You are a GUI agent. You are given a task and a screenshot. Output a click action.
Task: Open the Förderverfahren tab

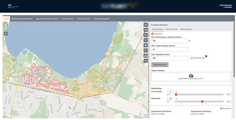coord(68,19)
